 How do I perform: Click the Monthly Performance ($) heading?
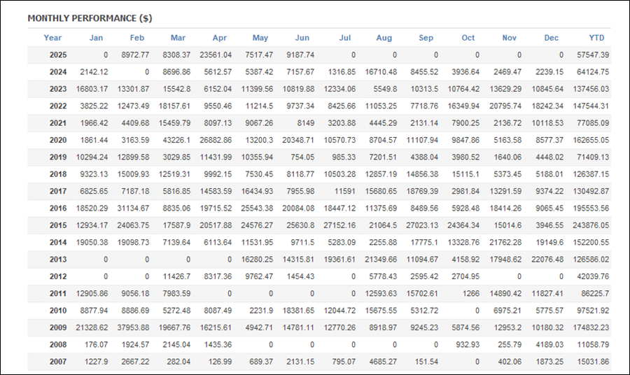[90, 18]
